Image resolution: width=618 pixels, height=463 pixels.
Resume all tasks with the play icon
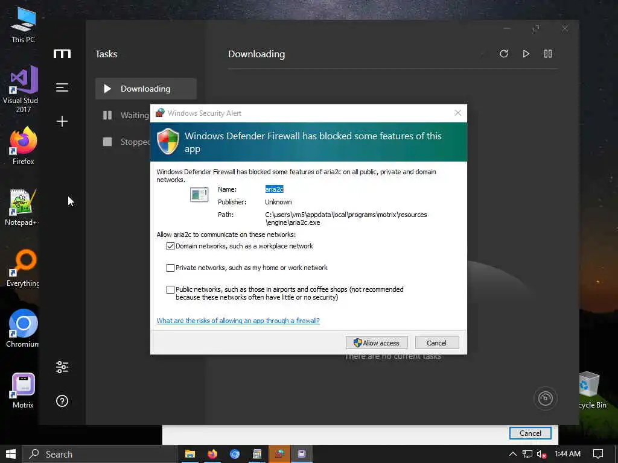pyautogui.click(x=526, y=54)
